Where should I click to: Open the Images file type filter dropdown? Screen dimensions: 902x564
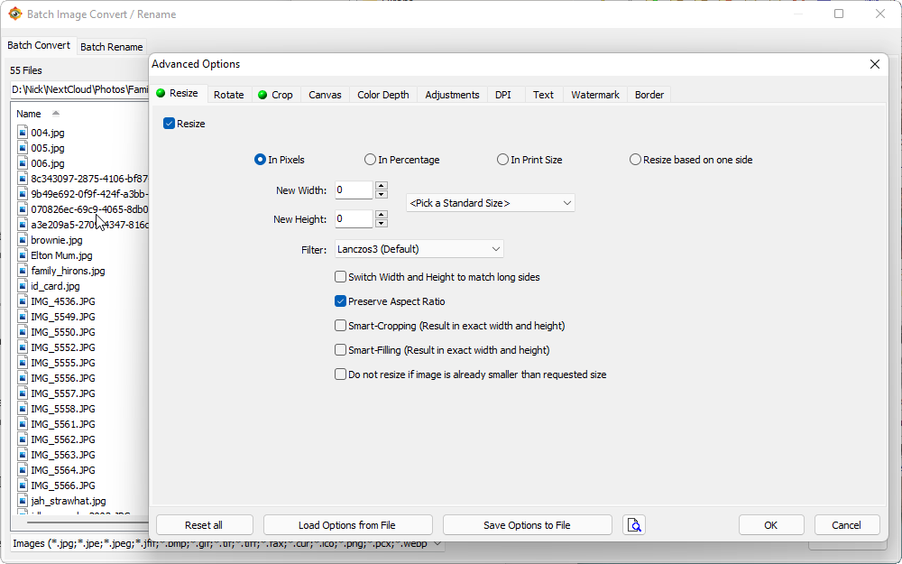coord(438,543)
